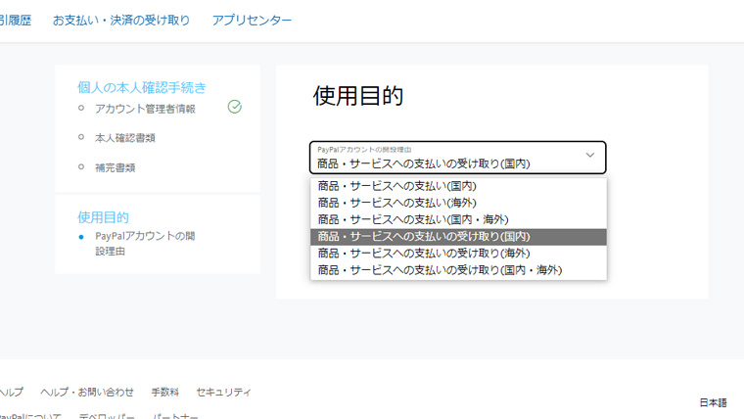The height and width of the screenshot is (419, 744).
Task: Change language via 日本語 in footer
Action: click(713, 402)
